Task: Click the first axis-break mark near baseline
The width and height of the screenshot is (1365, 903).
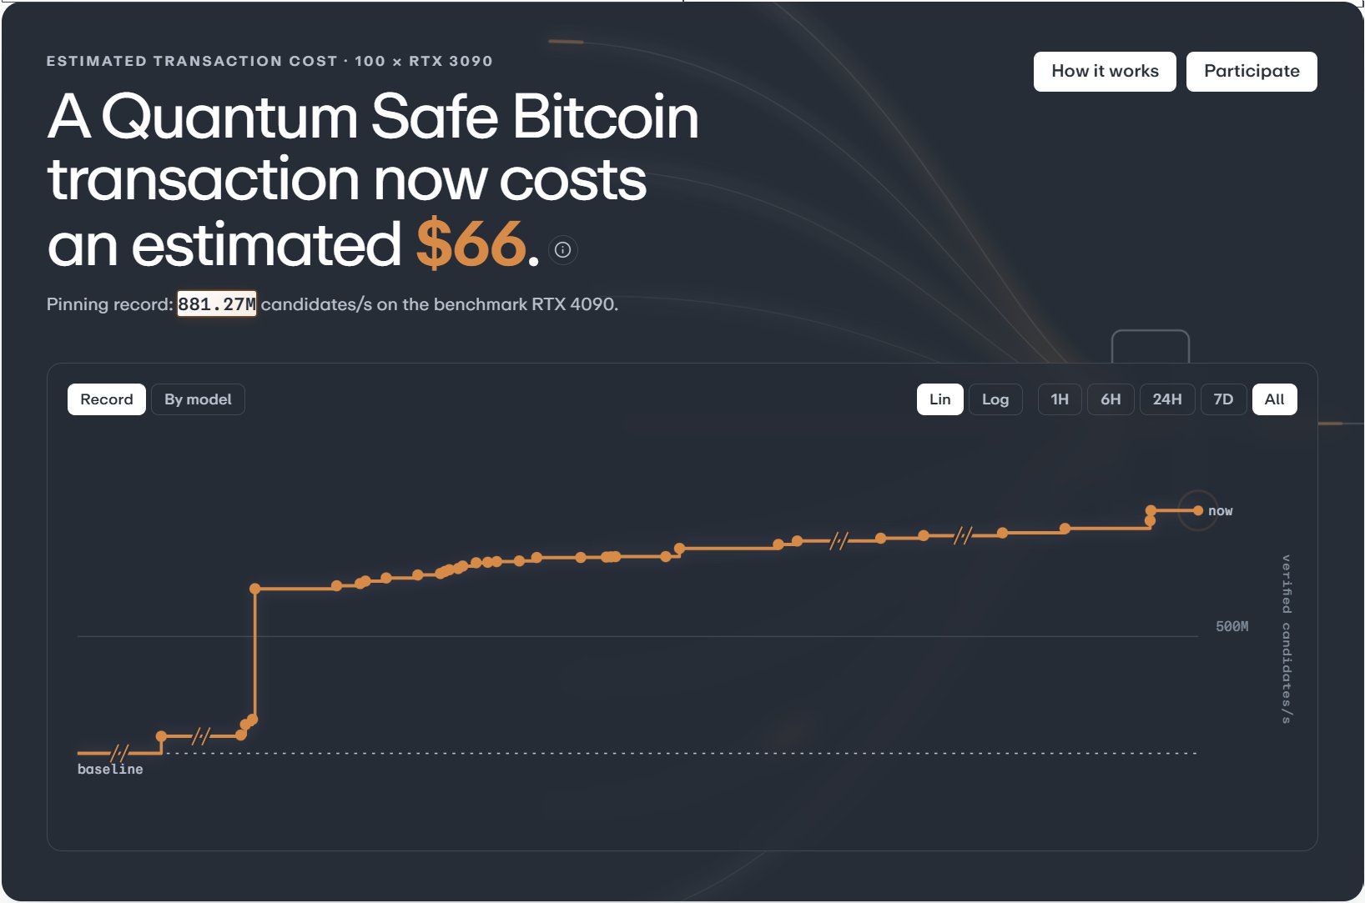Action: pyautogui.click(x=120, y=753)
